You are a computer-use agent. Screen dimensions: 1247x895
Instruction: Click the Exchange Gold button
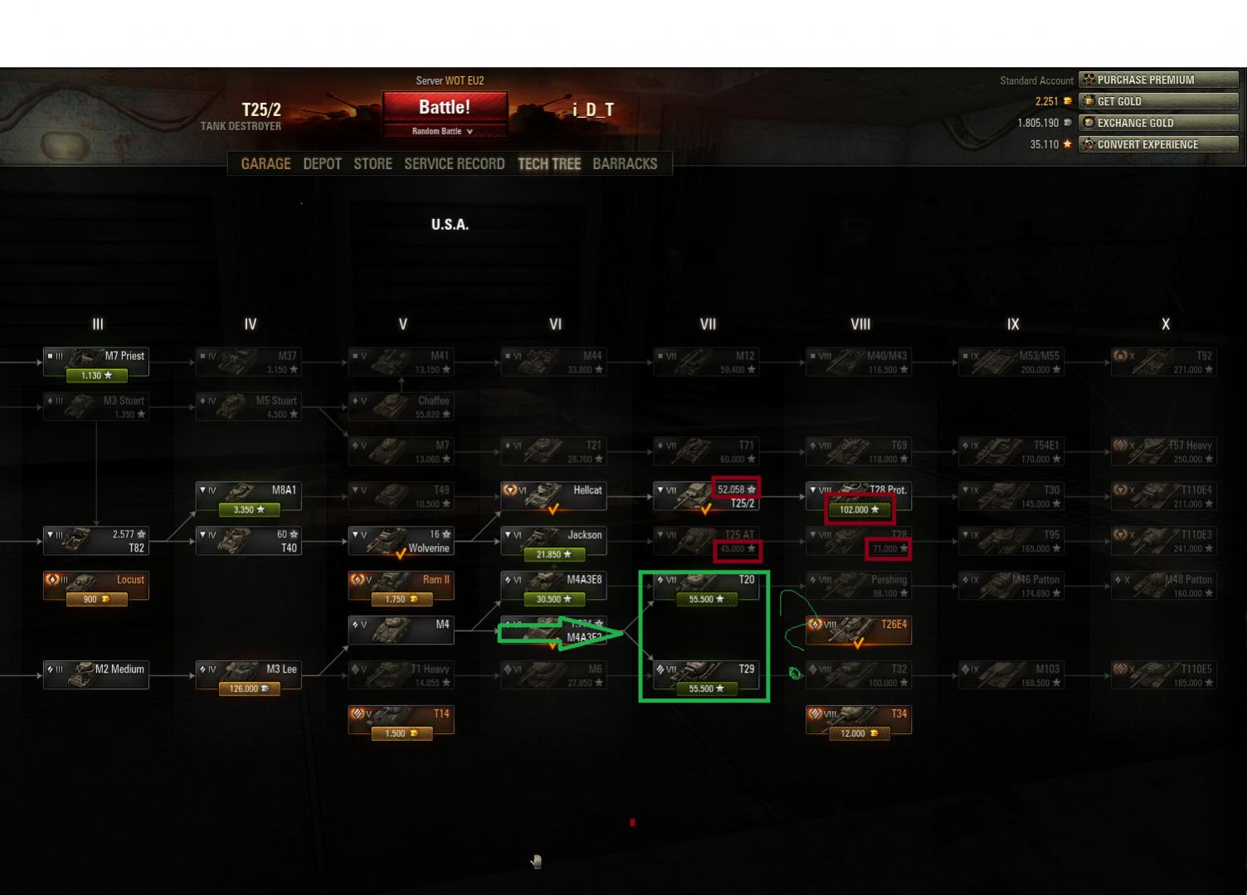click(x=1158, y=123)
